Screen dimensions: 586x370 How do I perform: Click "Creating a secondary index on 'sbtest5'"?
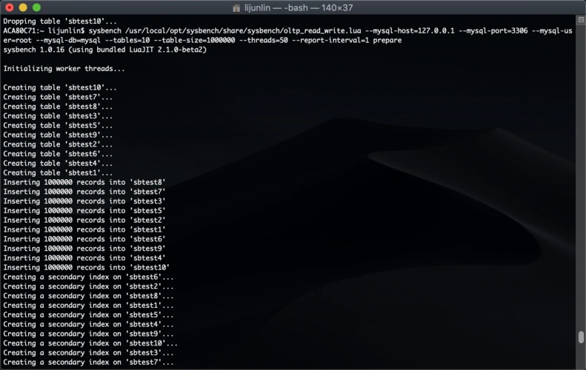tap(89, 315)
